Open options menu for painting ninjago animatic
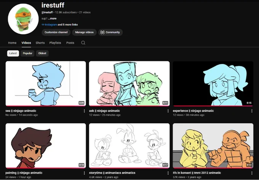Viewport: 259px width, 180px height. tap(84, 173)
